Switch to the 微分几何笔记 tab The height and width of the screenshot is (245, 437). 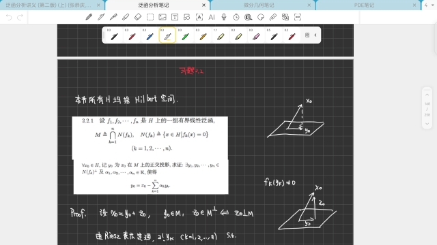click(x=259, y=5)
